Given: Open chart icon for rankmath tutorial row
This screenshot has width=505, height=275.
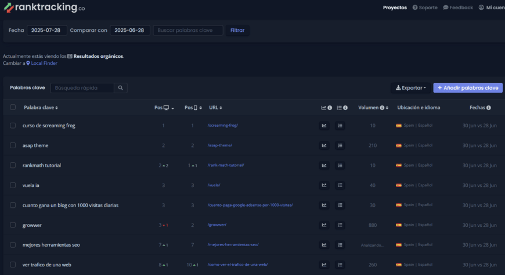Looking at the screenshot, I should (x=324, y=166).
